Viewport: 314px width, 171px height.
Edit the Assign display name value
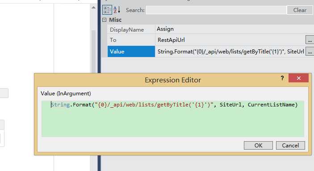coord(234,29)
